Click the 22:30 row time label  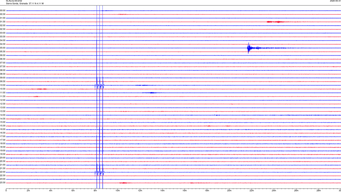pyautogui.click(x=2, y=176)
